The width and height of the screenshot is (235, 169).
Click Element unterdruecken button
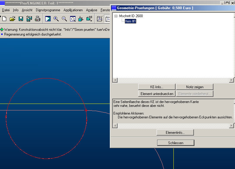[x=157, y=94]
